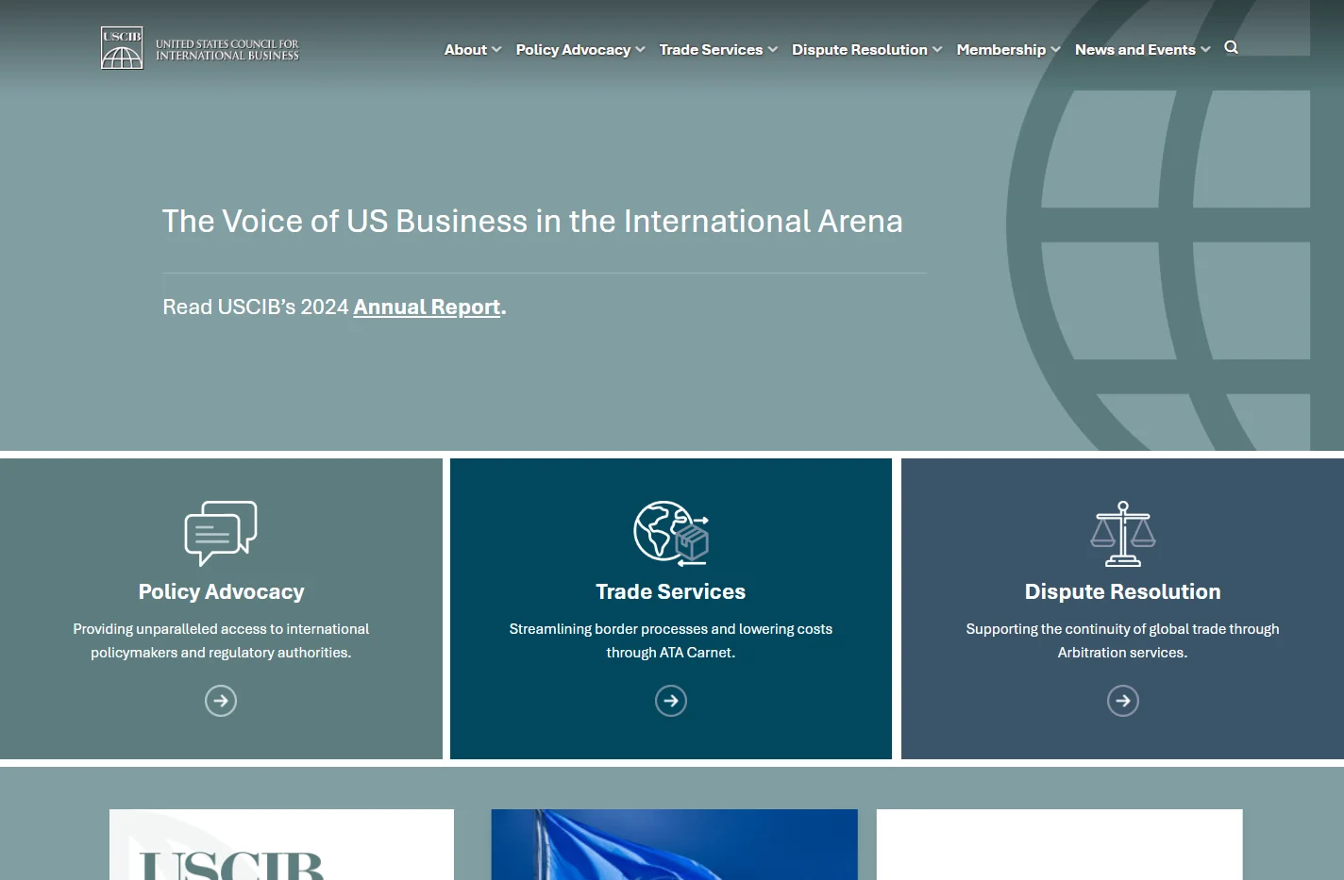Click the Policy Advocacy speech bubbles icon

coord(221,533)
